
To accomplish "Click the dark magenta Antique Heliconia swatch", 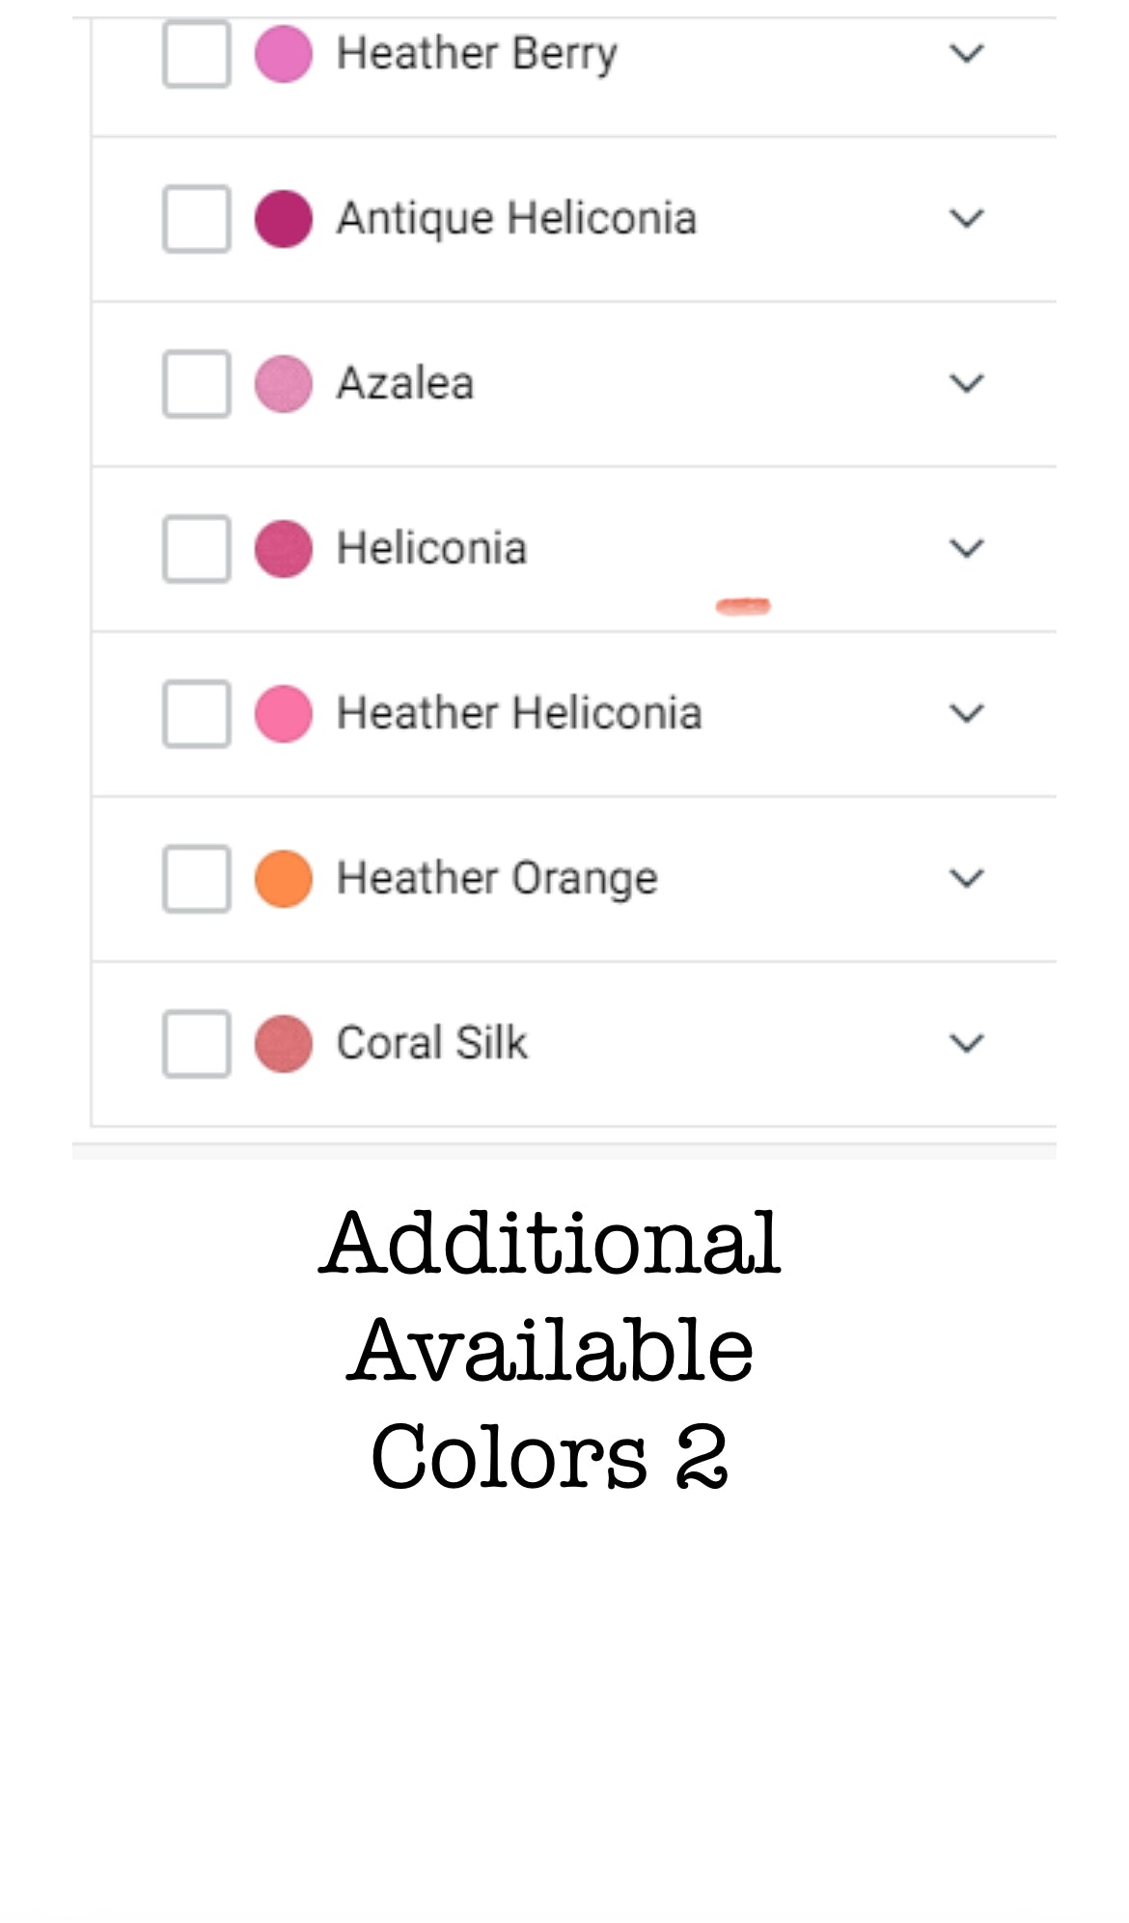I will 284,219.
